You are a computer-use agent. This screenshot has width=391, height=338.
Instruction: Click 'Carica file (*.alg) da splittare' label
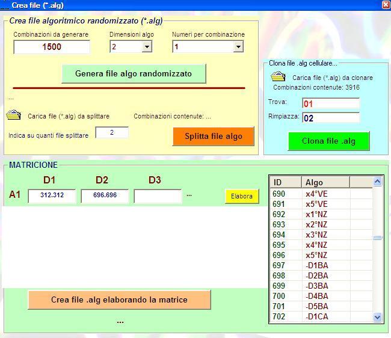(69, 117)
